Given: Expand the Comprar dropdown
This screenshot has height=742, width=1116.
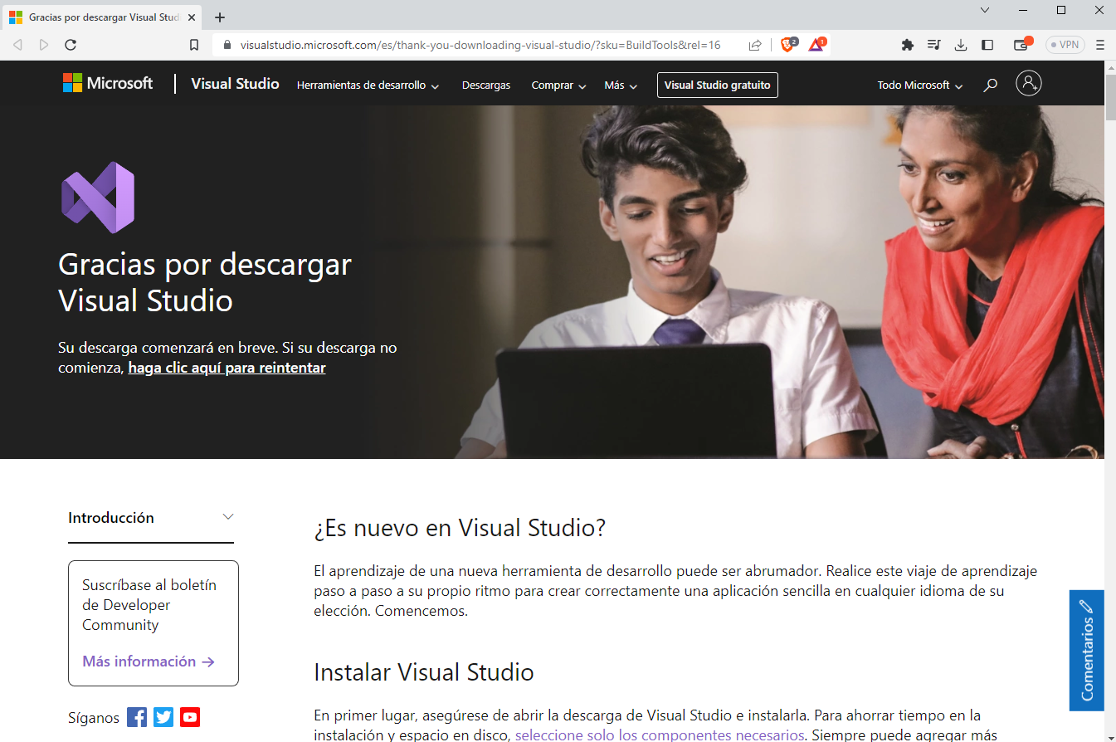Looking at the screenshot, I should tap(559, 85).
